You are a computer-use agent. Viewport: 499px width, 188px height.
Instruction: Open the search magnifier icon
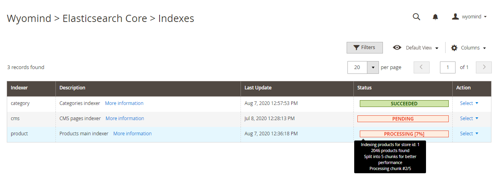416,17
